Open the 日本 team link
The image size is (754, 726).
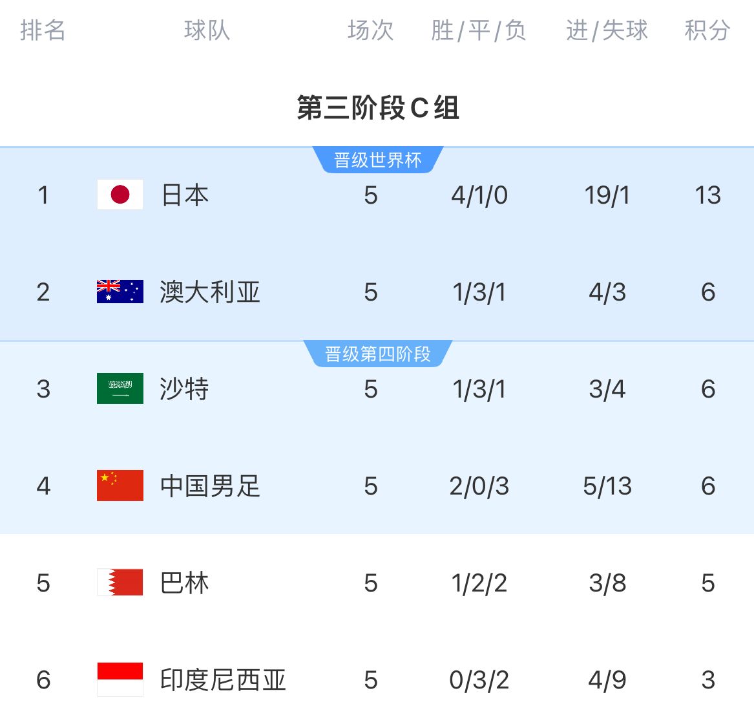point(185,195)
